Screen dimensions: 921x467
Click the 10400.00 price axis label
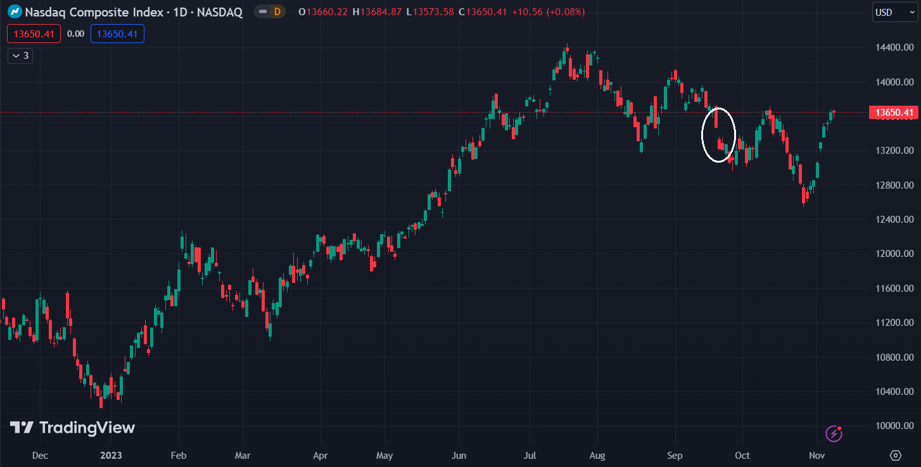[894, 392]
